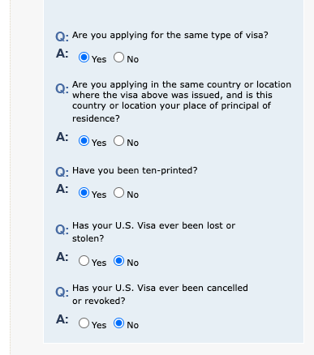Click the A: label of the ten-printed question
The width and height of the screenshot is (314, 355).
pyautogui.click(x=62, y=189)
